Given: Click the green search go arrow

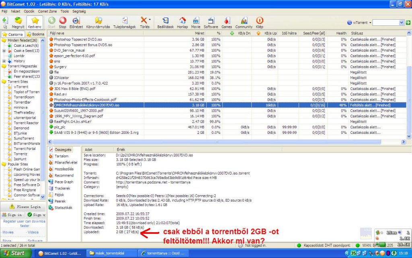Looking at the screenshot, I should pos(408,23).
